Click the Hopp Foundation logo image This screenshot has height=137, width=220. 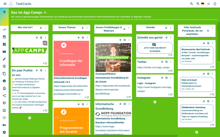pyautogui.click(x=113, y=114)
